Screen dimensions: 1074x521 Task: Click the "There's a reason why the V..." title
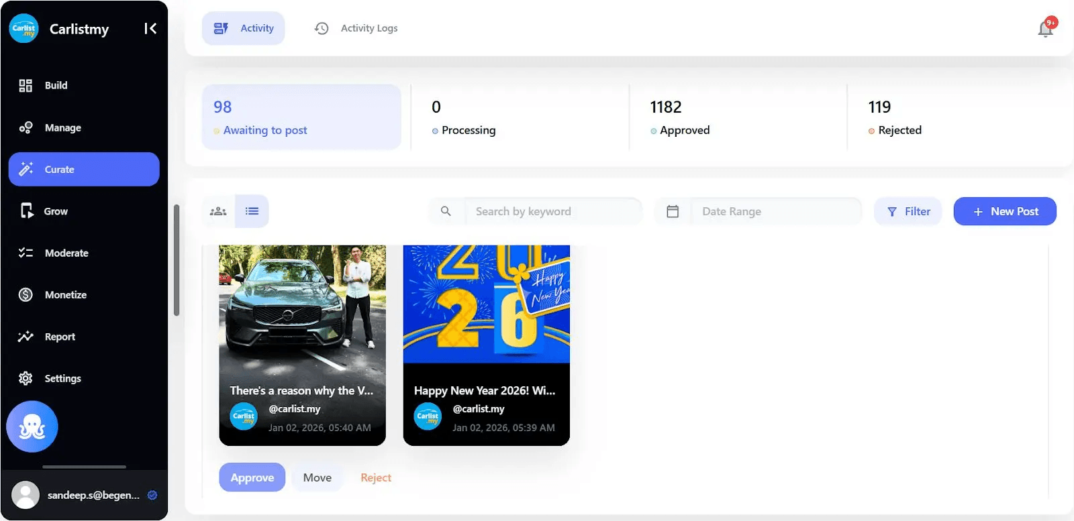(301, 390)
